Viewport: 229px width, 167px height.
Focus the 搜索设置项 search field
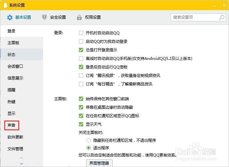198,17
